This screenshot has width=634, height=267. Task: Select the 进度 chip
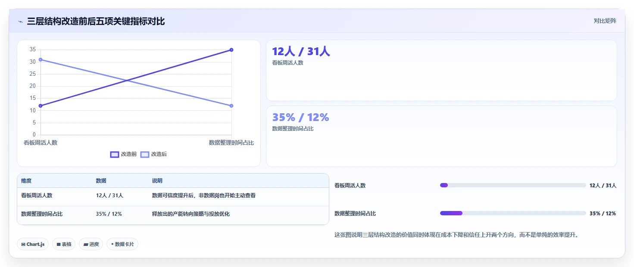coord(91,244)
